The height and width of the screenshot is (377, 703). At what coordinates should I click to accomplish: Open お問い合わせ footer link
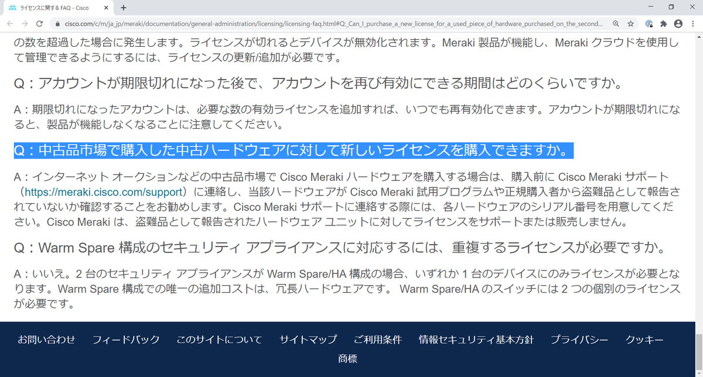[x=46, y=340]
